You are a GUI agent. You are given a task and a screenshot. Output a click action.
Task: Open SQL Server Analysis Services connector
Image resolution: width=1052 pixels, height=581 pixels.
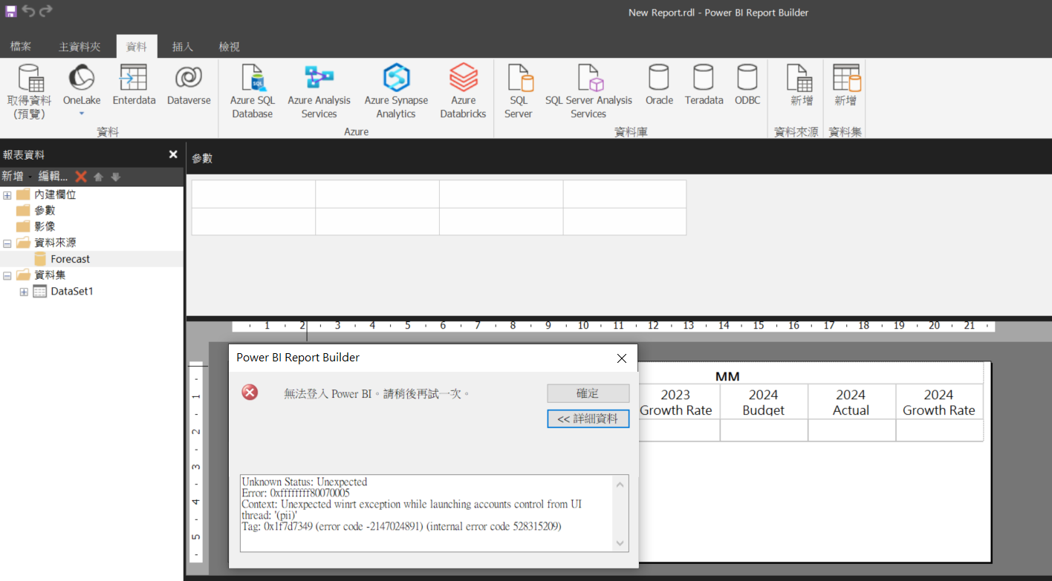click(x=588, y=91)
